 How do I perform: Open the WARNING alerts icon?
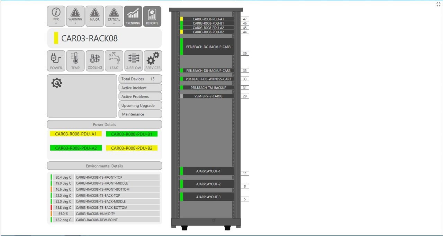(75, 16)
